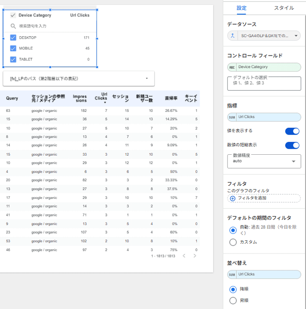
Task: Open the data source dropdown arrow
Action: (x=296, y=36)
